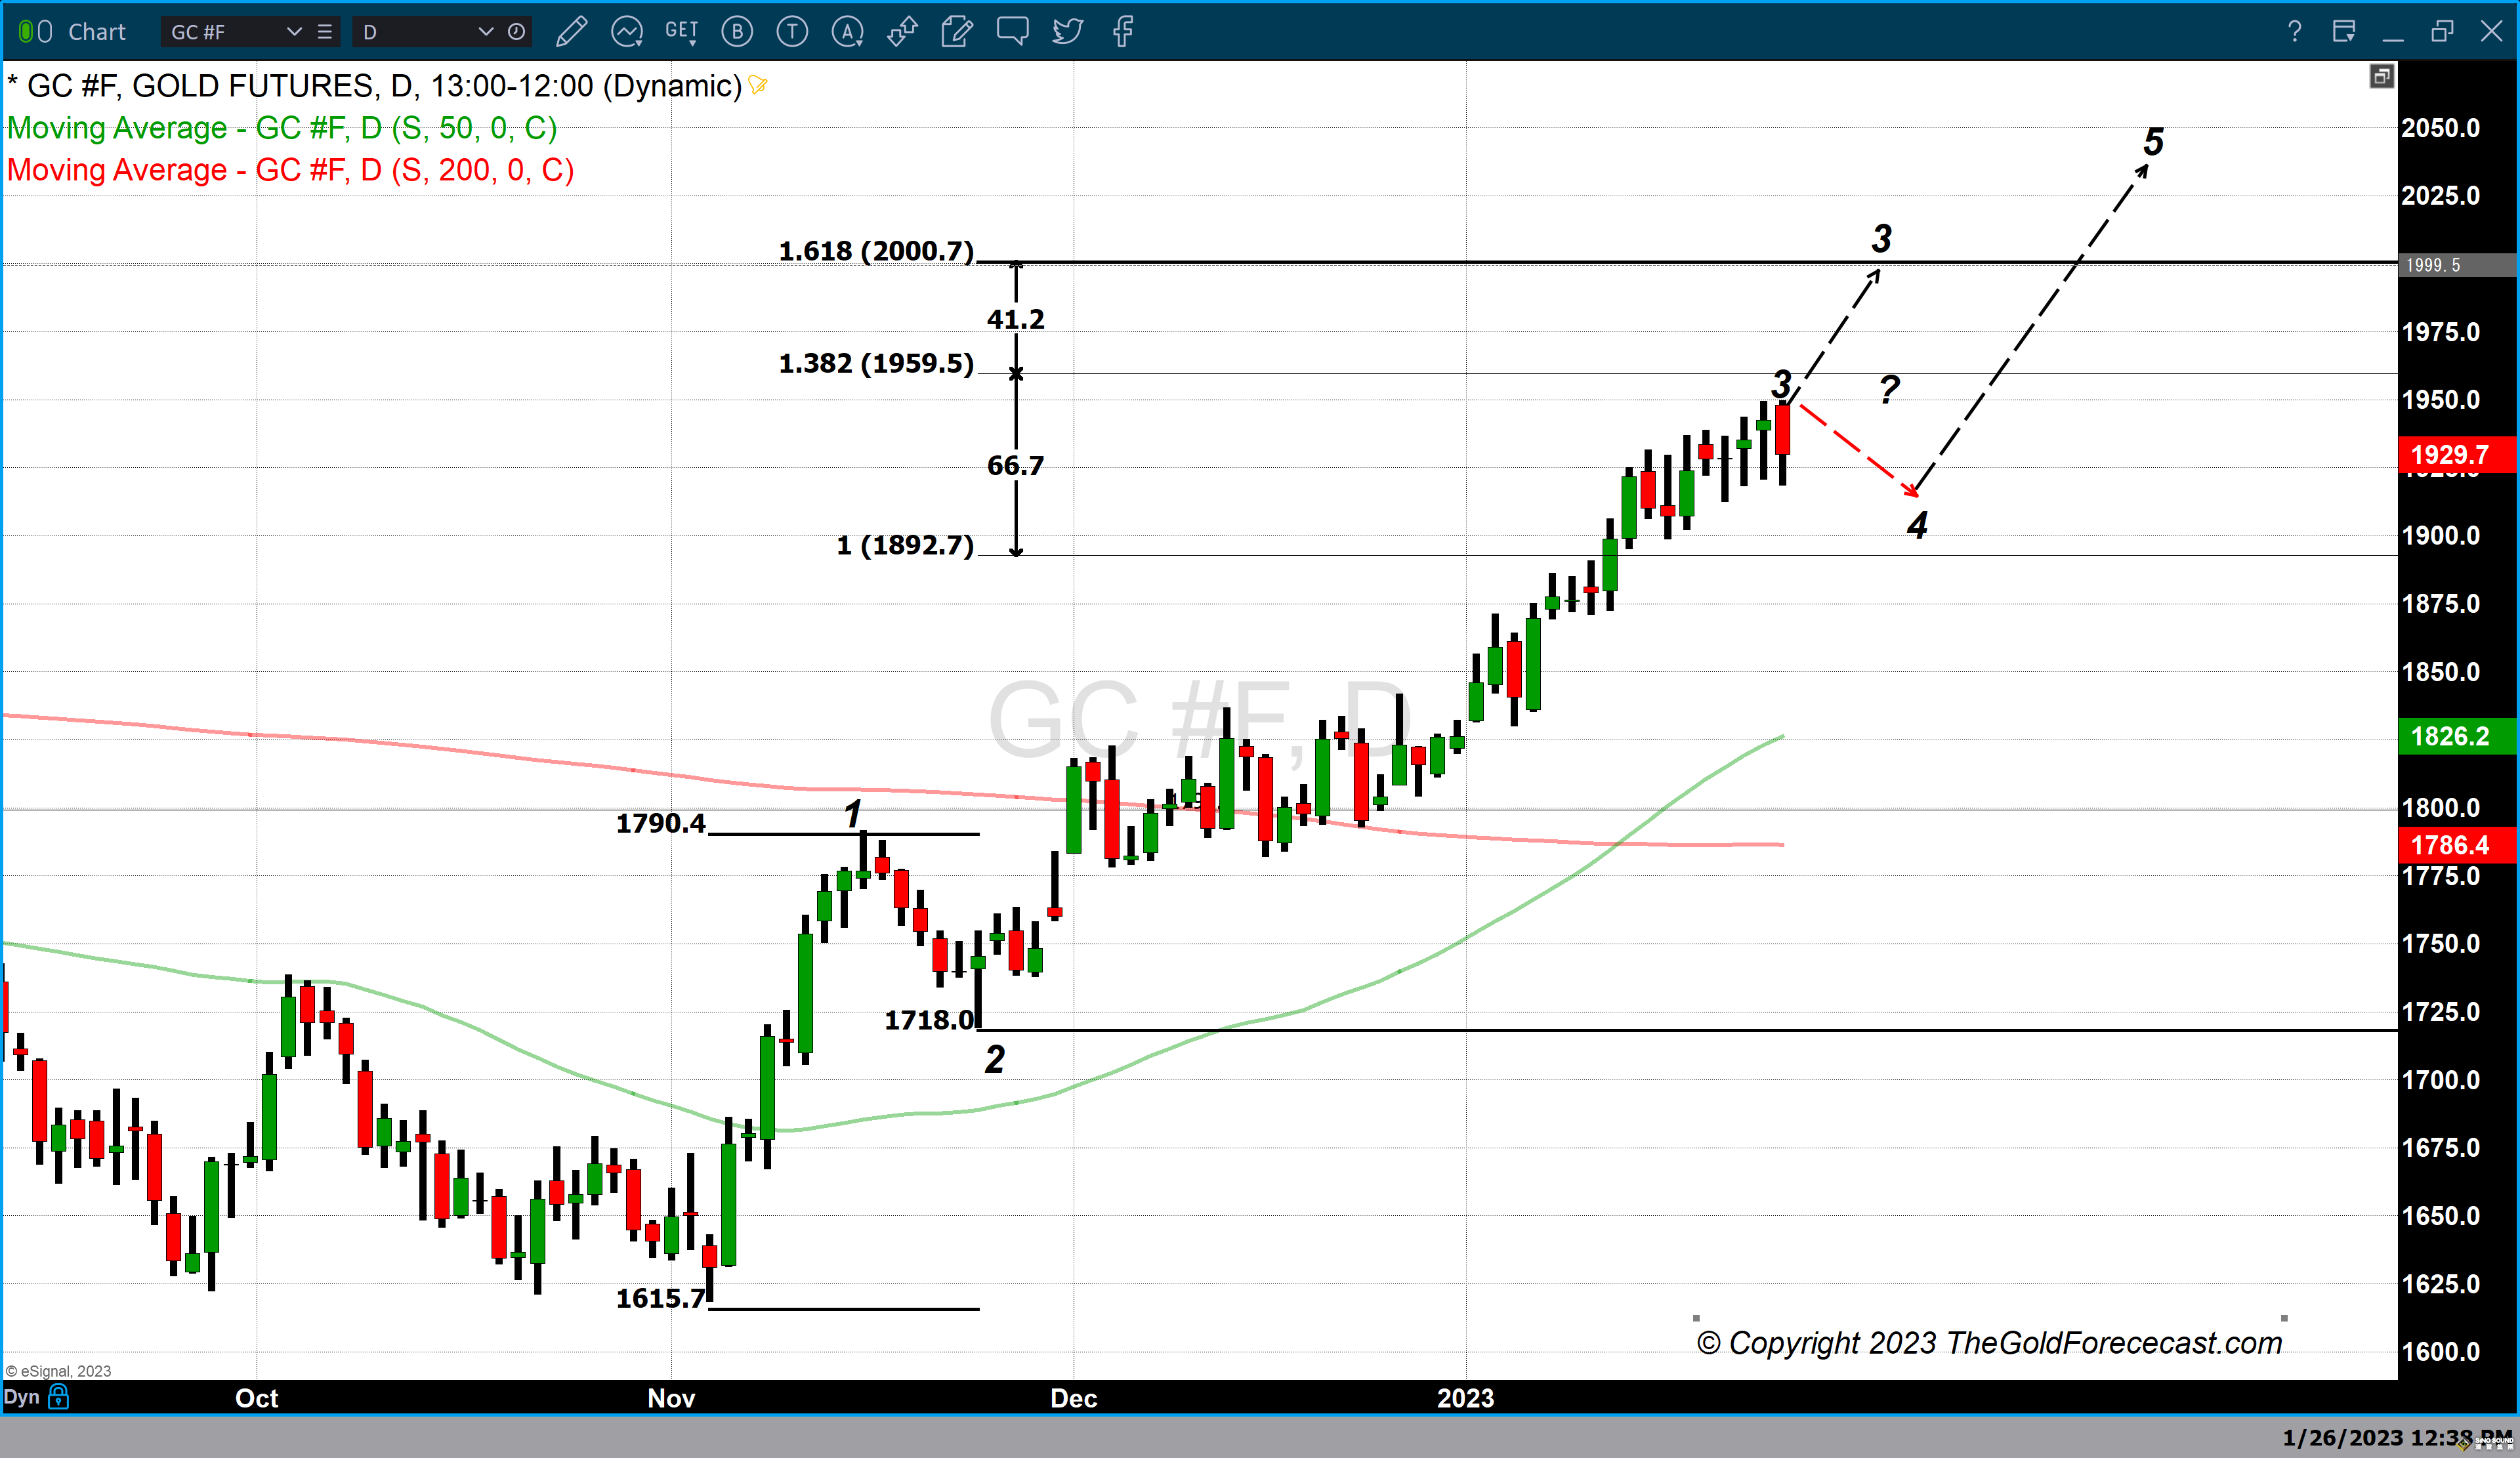Click the up-down arrows trade icon

(902, 32)
